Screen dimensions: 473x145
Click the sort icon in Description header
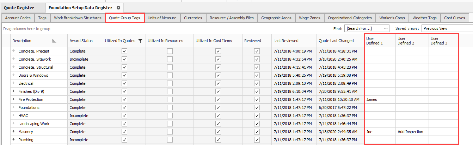(54, 41)
